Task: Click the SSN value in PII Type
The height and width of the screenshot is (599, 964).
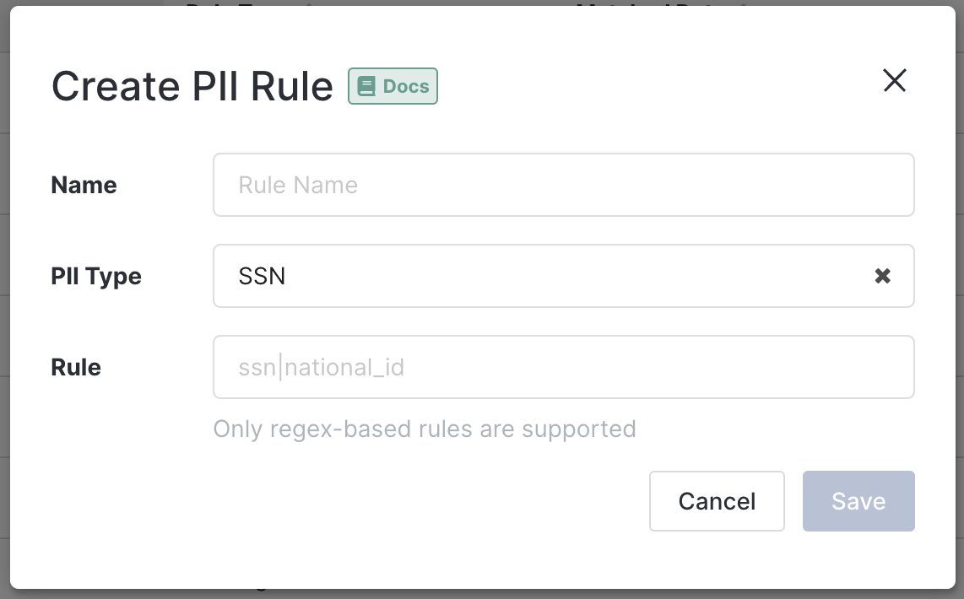Action: (262, 276)
